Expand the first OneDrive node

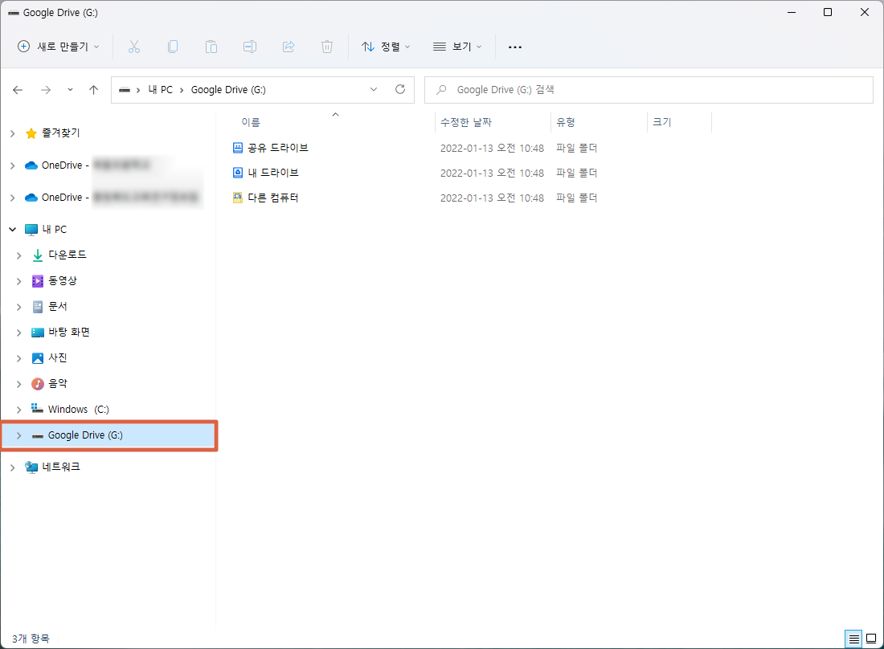[12, 165]
